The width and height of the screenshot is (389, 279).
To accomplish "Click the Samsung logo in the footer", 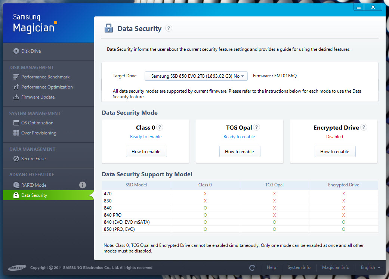I will click(17, 267).
